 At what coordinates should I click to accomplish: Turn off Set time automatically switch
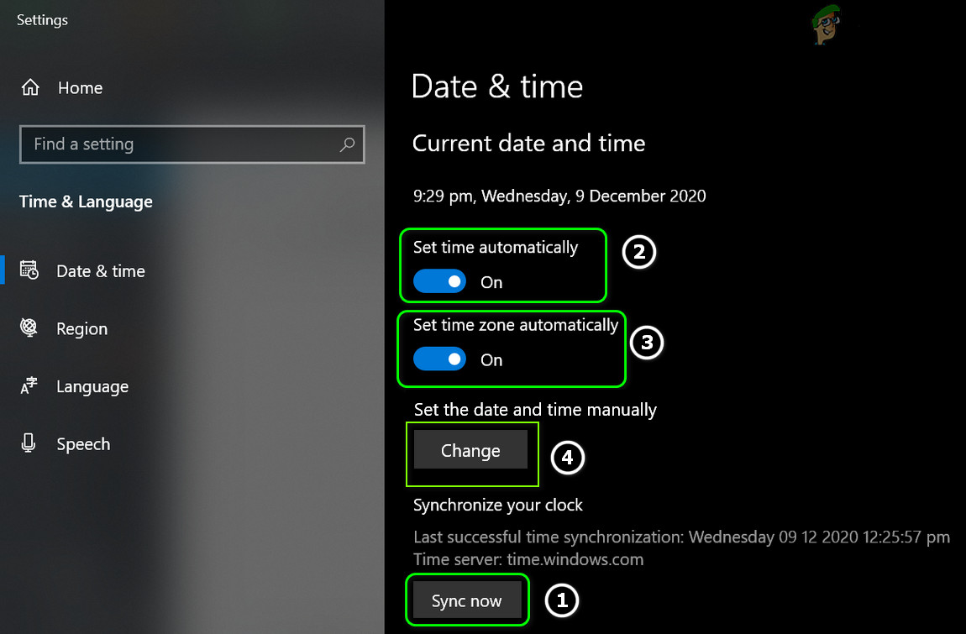click(x=439, y=281)
